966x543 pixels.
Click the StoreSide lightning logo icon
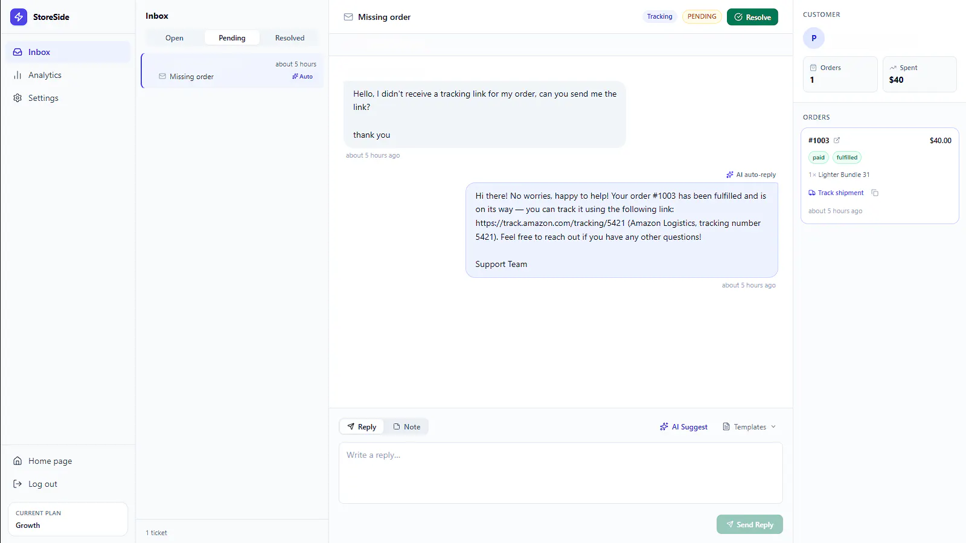tap(19, 17)
